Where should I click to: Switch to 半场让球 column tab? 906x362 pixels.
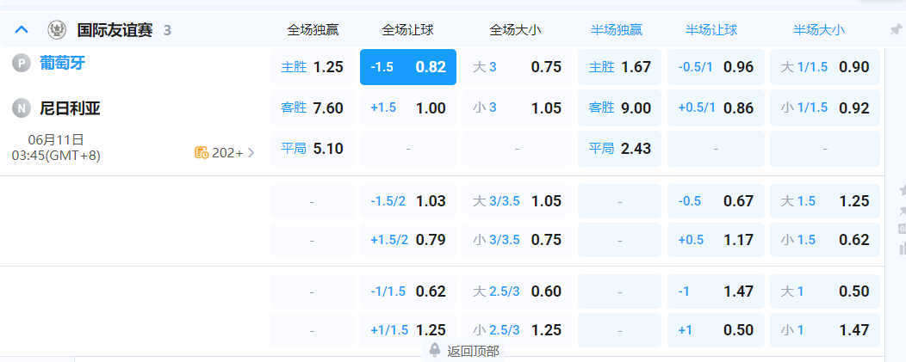pyautogui.click(x=711, y=30)
